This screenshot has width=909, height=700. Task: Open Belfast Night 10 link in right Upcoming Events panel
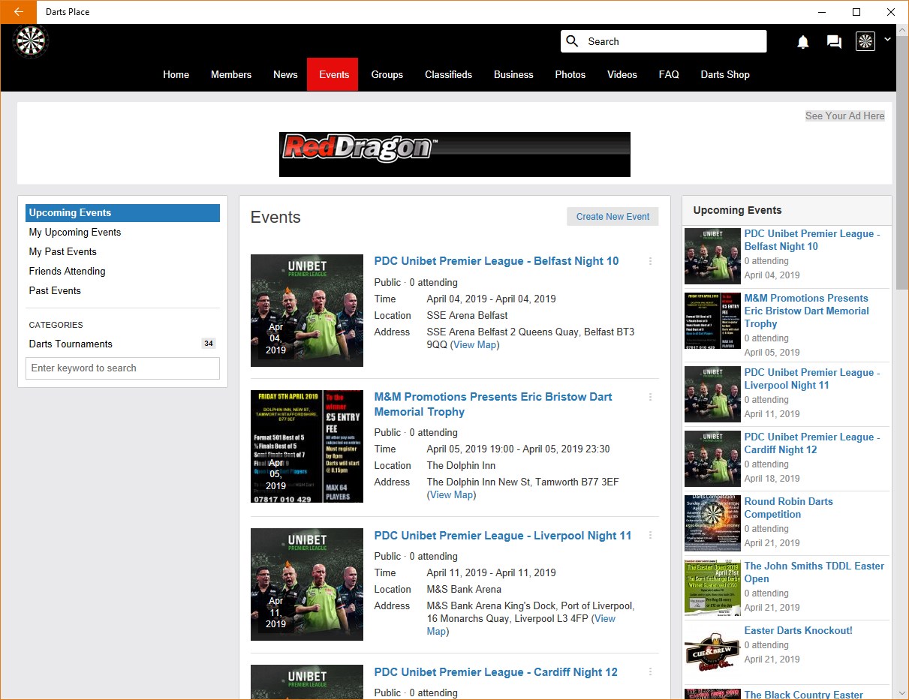tap(812, 240)
